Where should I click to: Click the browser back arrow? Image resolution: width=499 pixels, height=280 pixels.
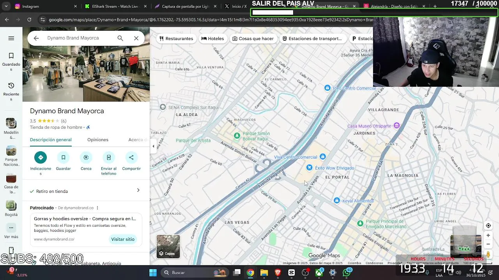point(7,19)
